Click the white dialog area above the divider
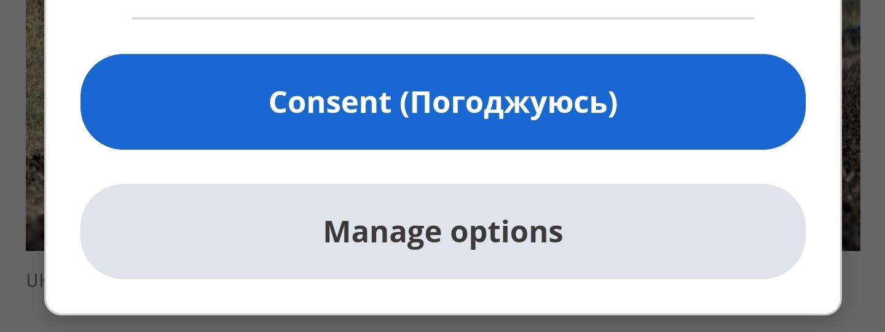Viewport: 885px width, 332px height. [x=442, y=7]
